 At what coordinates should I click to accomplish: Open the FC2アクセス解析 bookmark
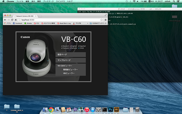(x=48, y=23)
